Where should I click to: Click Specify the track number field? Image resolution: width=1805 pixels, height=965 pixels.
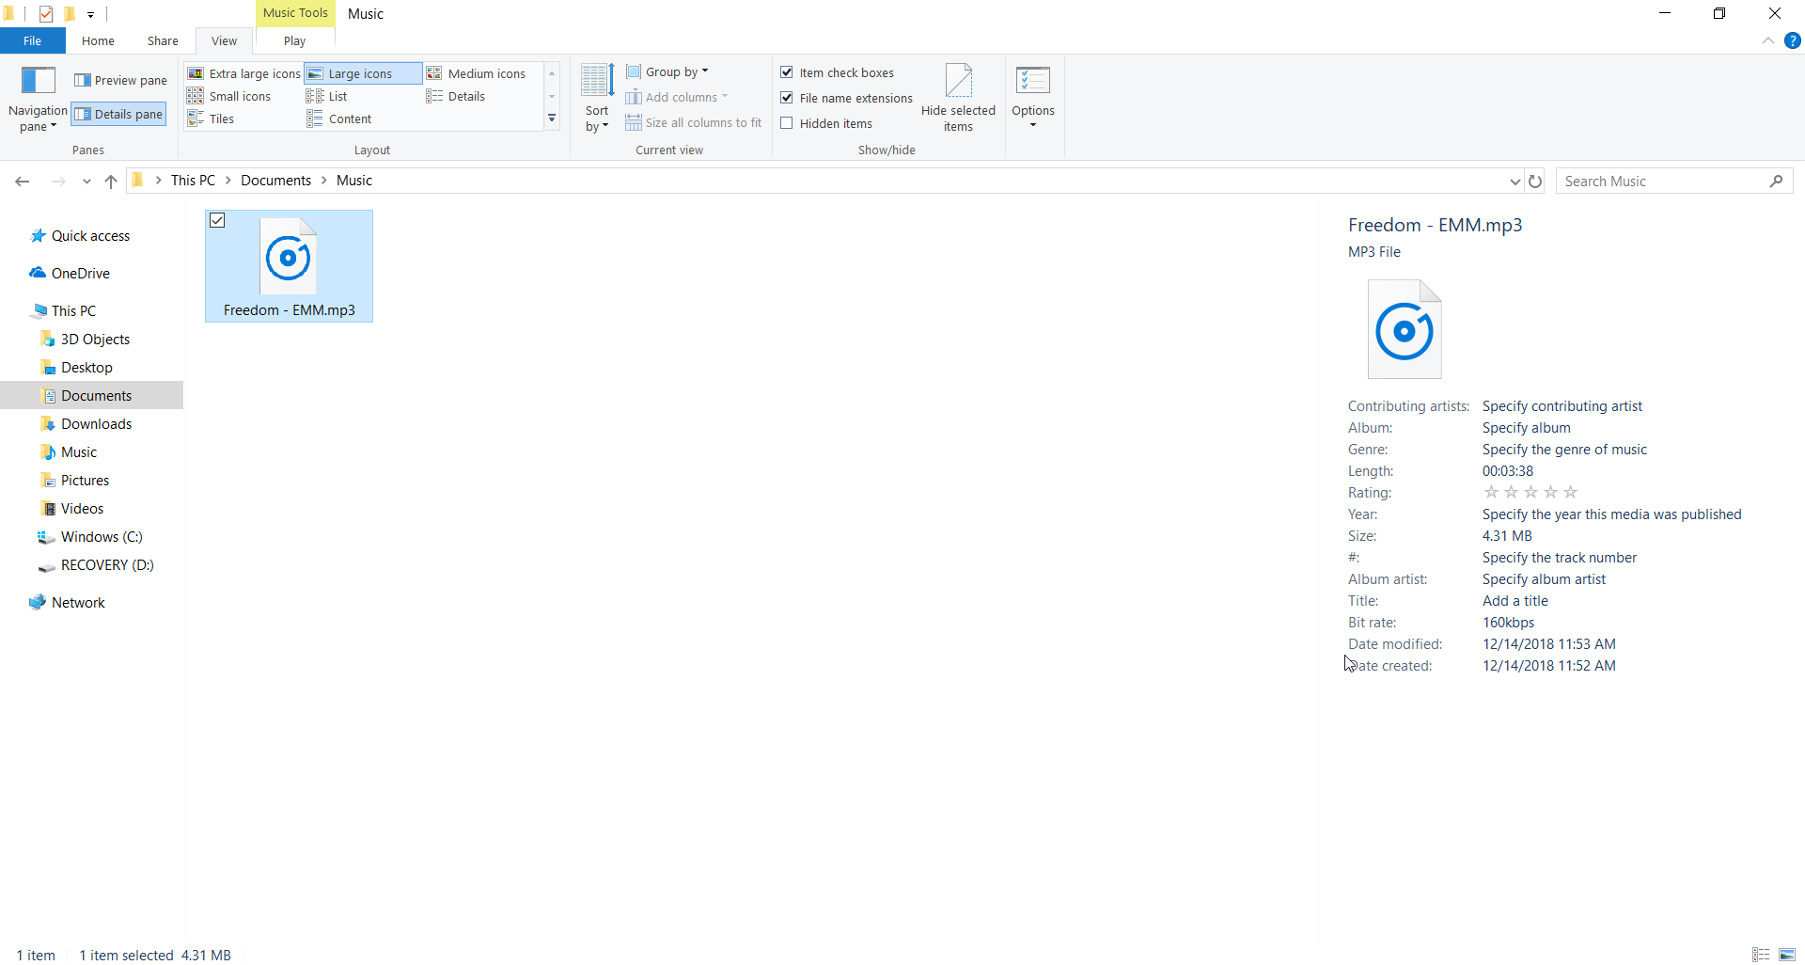(x=1560, y=558)
